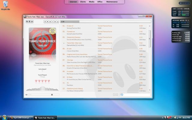This screenshot has width=192, height=120.
Task: Click the stop playback button
Action: pyautogui.click(x=47, y=22)
